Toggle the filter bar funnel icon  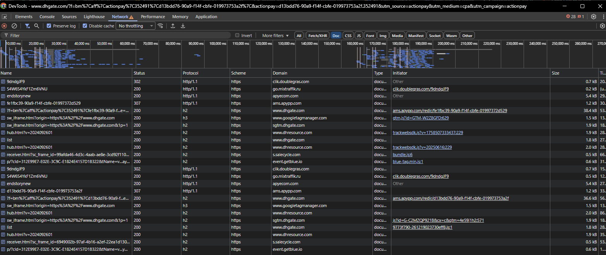click(27, 26)
